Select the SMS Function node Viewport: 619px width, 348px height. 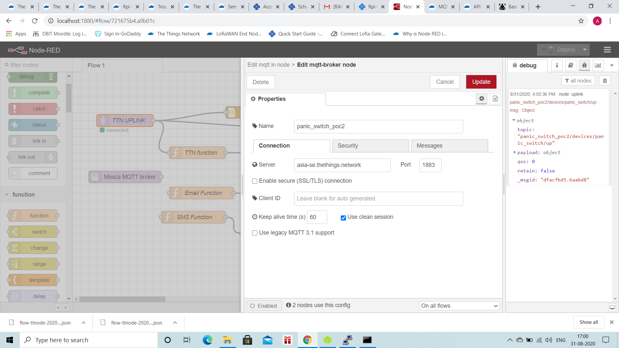[193, 217]
